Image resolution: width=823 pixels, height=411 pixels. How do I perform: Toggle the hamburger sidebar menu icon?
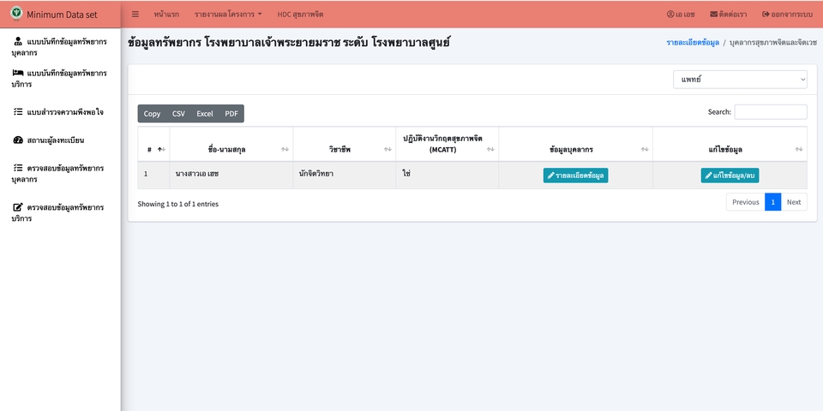135,15
